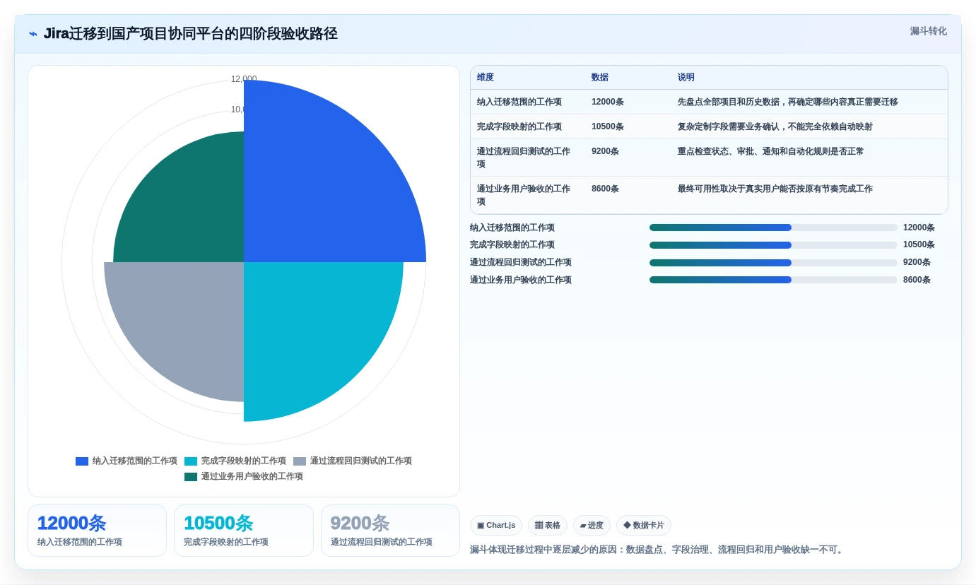Viewport: 976px width, 585px height.
Task: Click table cell 通过业务用户验收的工作项
Action: (x=524, y=195)
